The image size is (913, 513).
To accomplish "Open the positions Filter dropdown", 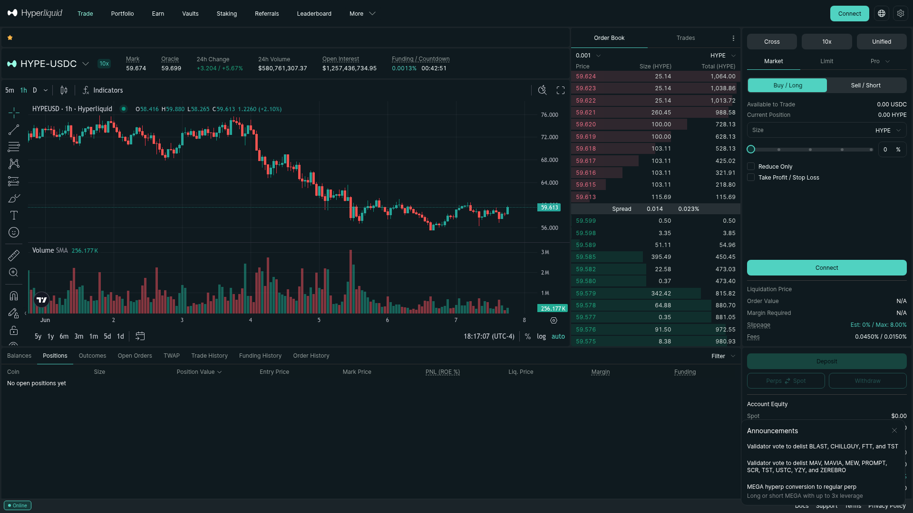I will click(x=723, y=356).
